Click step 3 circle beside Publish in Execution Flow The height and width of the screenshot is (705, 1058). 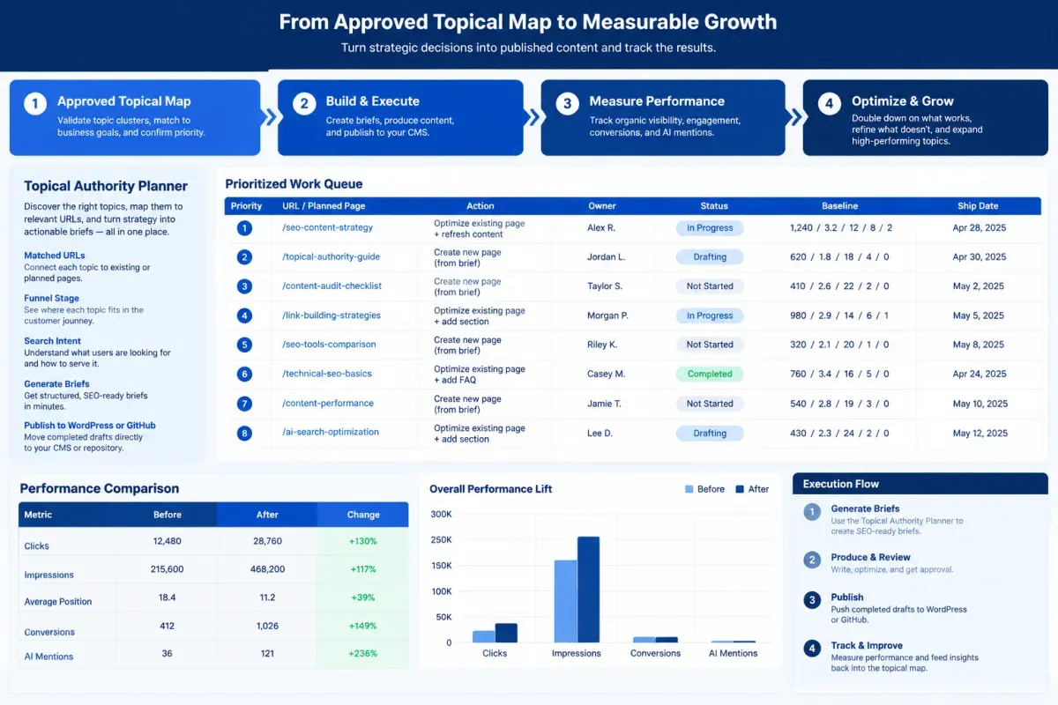pos(812,600)
